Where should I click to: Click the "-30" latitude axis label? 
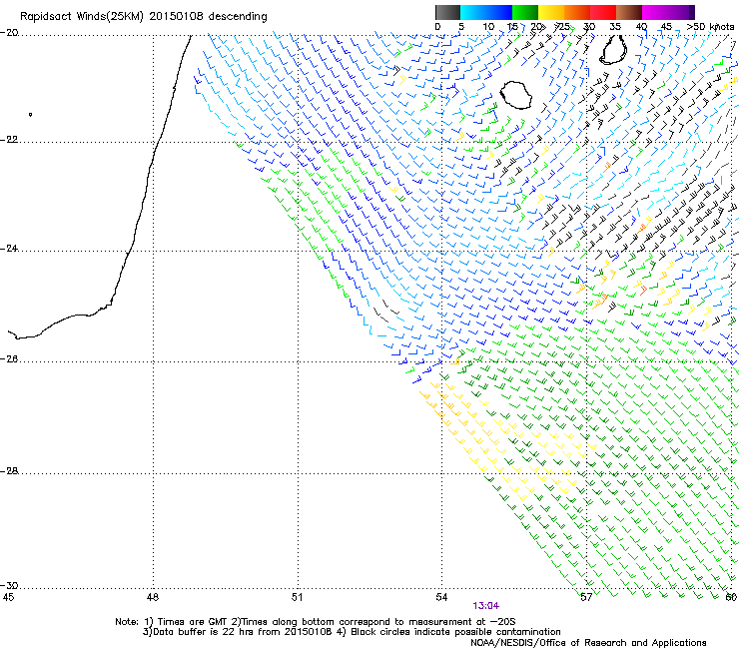[x=10, y=585]
